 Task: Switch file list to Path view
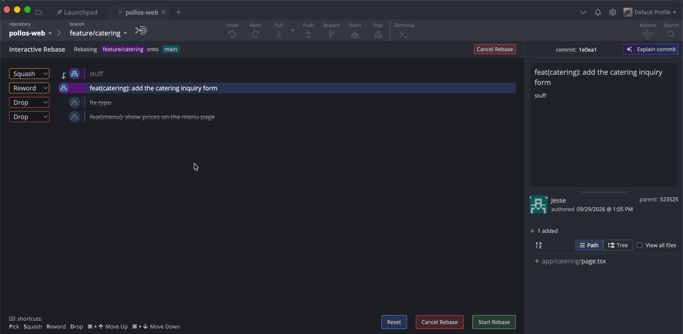coord(589,245)
